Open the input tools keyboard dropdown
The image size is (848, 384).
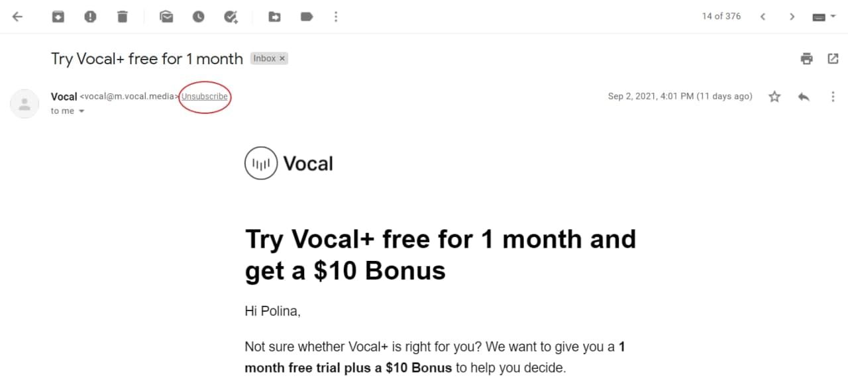click(824, 17)
